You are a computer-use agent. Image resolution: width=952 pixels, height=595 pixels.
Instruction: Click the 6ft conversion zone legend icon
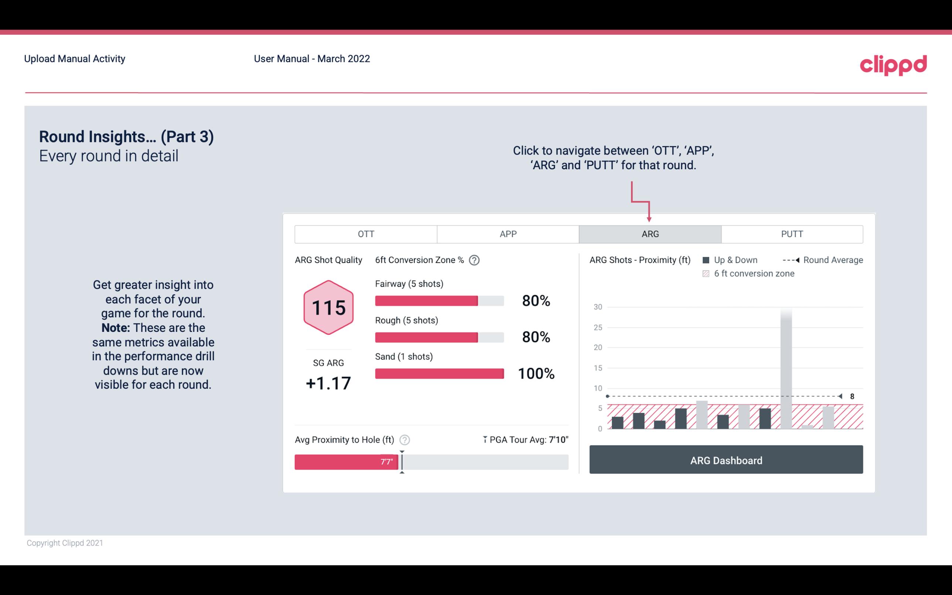707,274
